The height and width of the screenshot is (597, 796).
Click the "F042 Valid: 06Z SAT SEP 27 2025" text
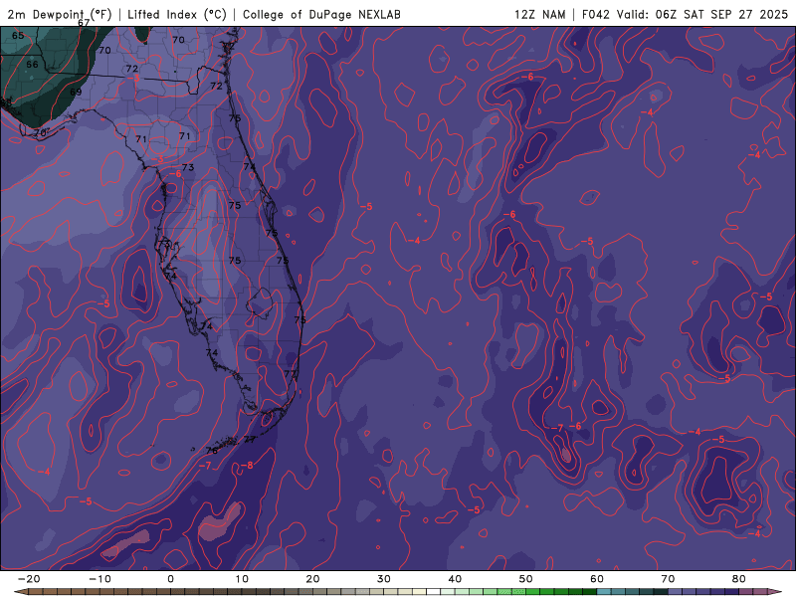[x=685, y=14]
